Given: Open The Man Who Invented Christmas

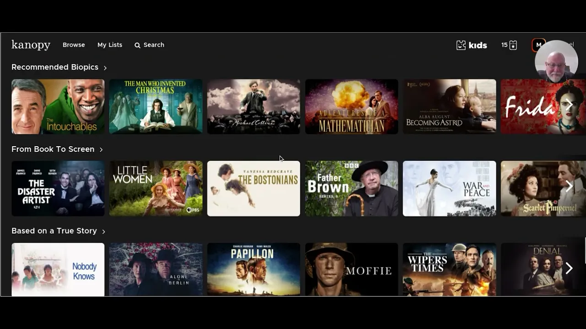Looking at the screenshot, I should (156, 106).
